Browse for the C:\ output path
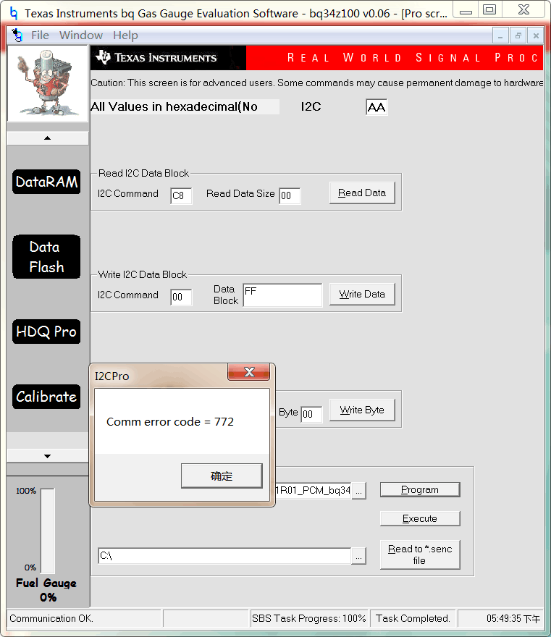 pos(358,556)
